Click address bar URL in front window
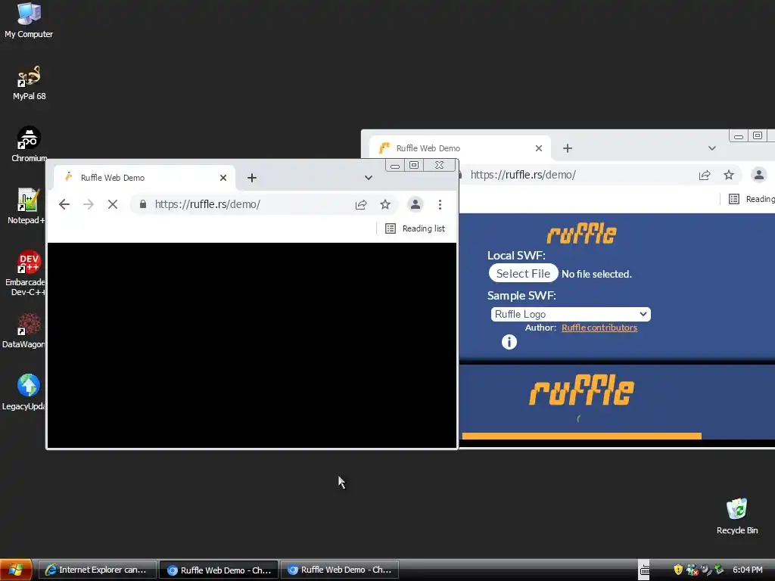775x581 pixels. pyautogui.click(x=207, y=204)
